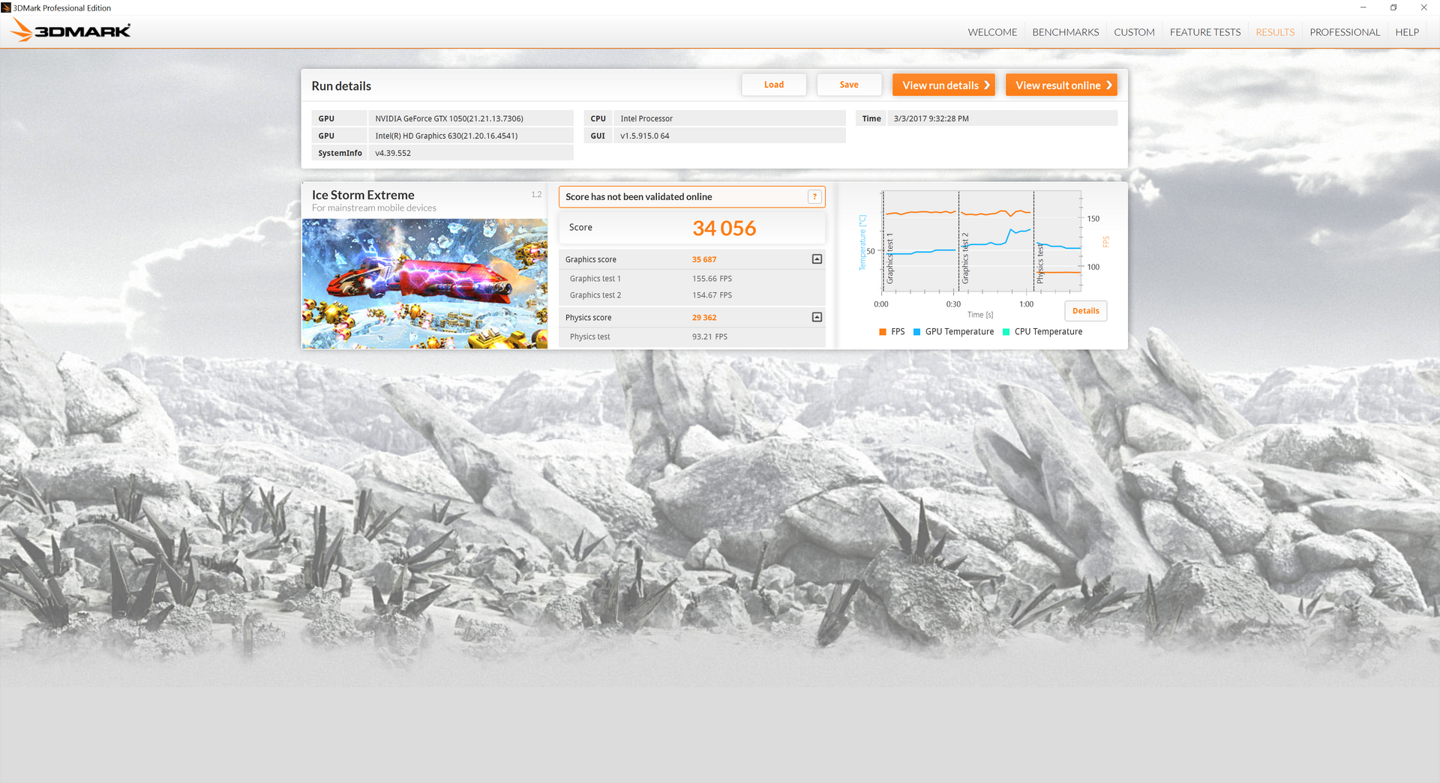Open the question mark validation help
The width and height of the screenshot is (1440, 783).
pyautogui.click(x=814, y=196)
